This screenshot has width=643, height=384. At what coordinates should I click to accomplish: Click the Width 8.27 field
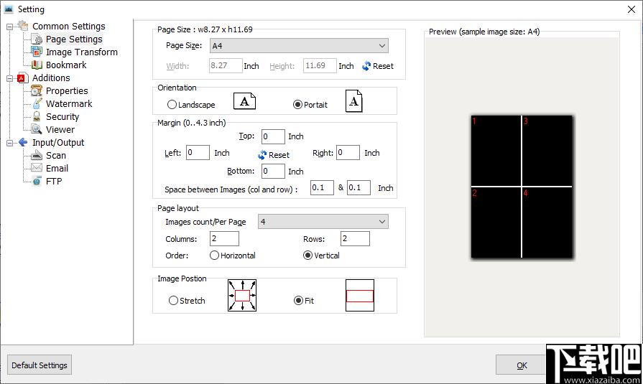(226, 65)
